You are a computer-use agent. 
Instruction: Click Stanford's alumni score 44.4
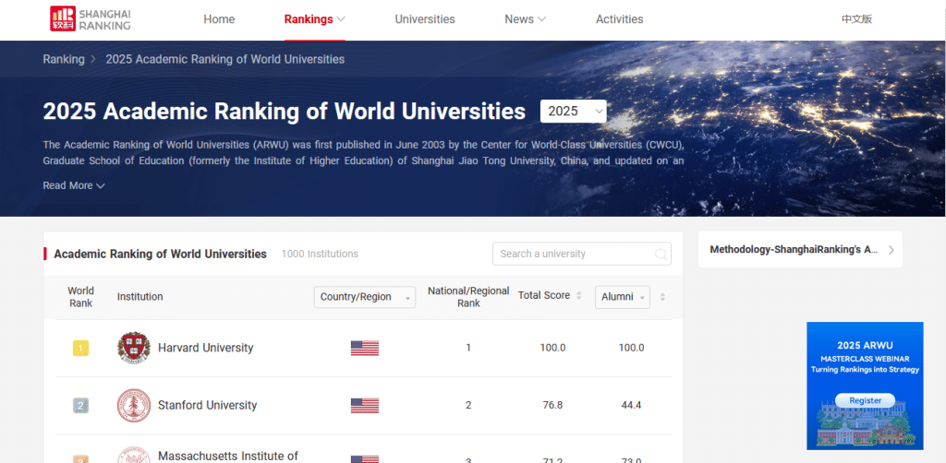pyautogui.click(x=631, y=405)
